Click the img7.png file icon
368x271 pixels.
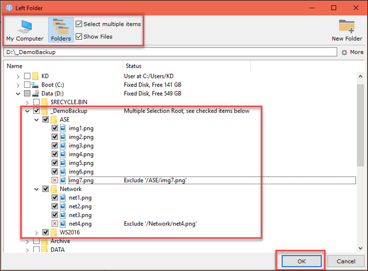(x=63, y=180)
